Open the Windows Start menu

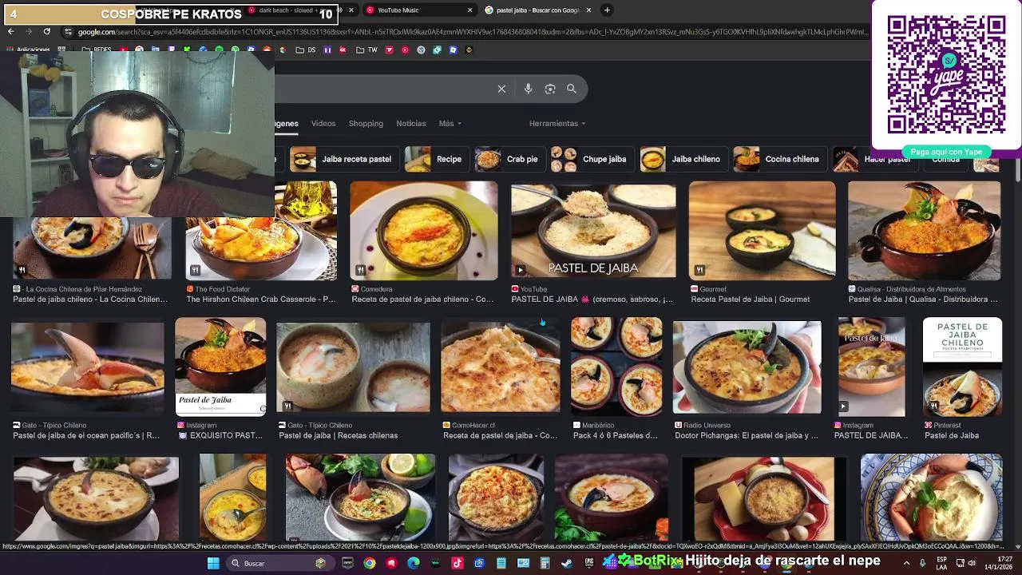click(213, 563)
